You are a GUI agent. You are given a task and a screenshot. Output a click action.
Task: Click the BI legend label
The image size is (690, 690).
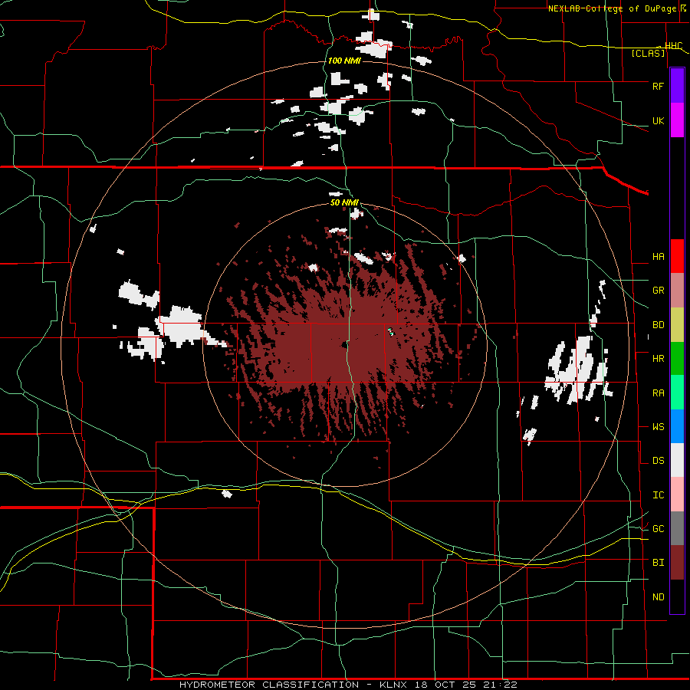click(x=658, y=563)
